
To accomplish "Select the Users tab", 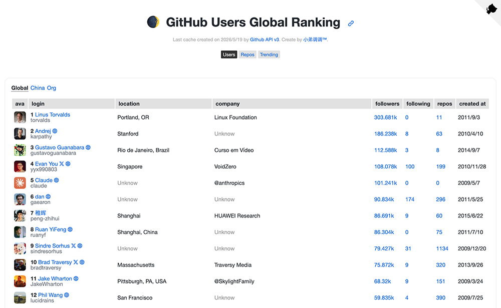I will click(x=229, y=54).
